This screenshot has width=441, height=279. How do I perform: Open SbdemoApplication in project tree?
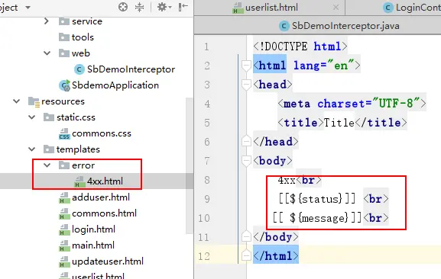[115, 85]
